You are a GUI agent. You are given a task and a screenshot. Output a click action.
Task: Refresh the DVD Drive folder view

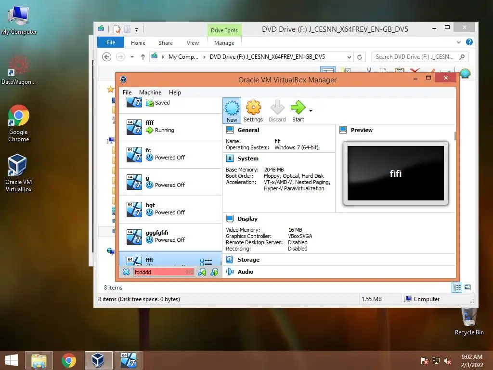point(360,57)
